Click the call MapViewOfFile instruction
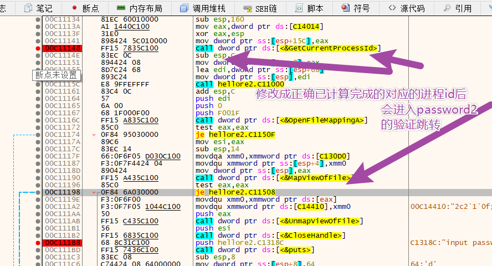Image resolution: width=492 pixels, height=266 pixels. 274,178
